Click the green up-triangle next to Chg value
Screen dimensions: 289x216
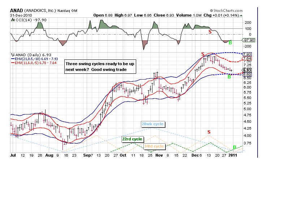click(x=241, y=15)
